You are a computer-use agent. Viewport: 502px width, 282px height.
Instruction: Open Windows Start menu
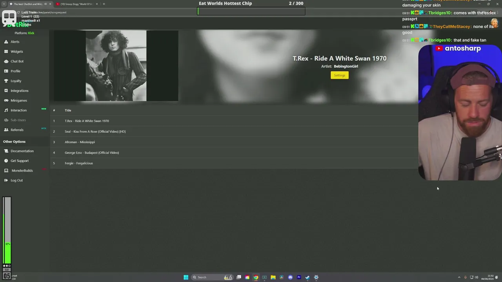click(x=186, y=277)
